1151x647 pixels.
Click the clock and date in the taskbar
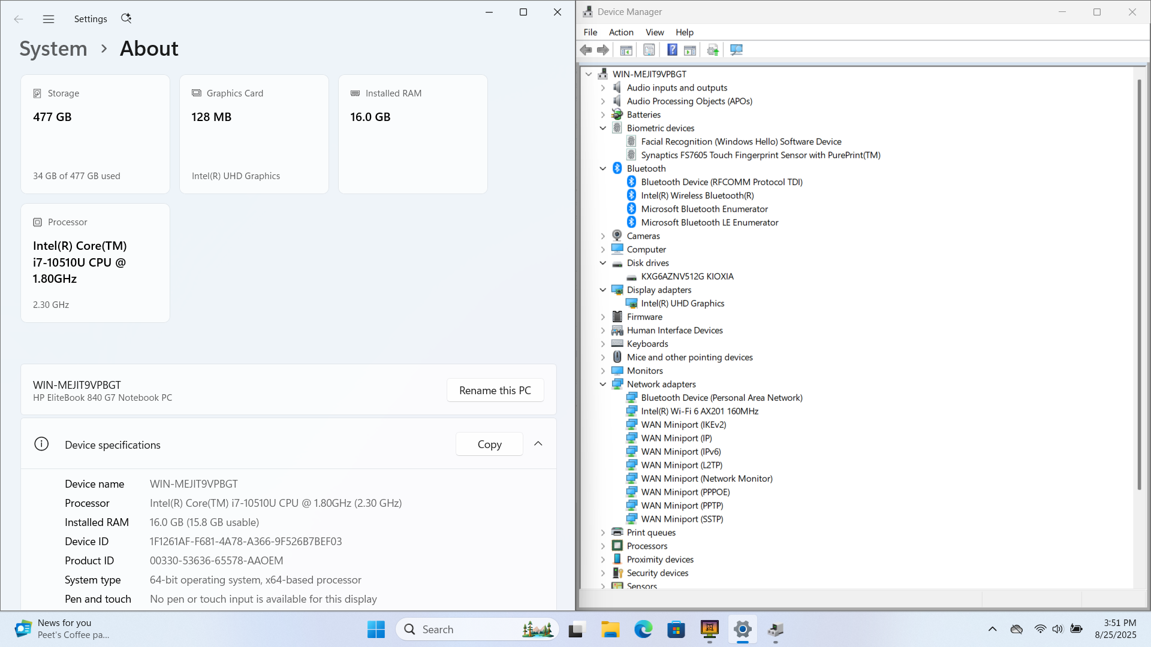(1116, 629)
